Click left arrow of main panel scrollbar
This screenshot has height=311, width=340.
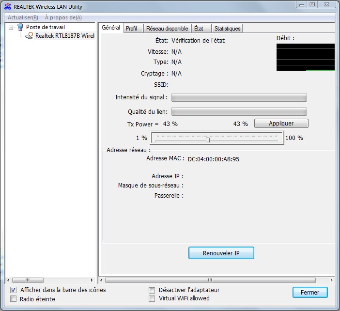pyautogui.click(x=101, y=280)
